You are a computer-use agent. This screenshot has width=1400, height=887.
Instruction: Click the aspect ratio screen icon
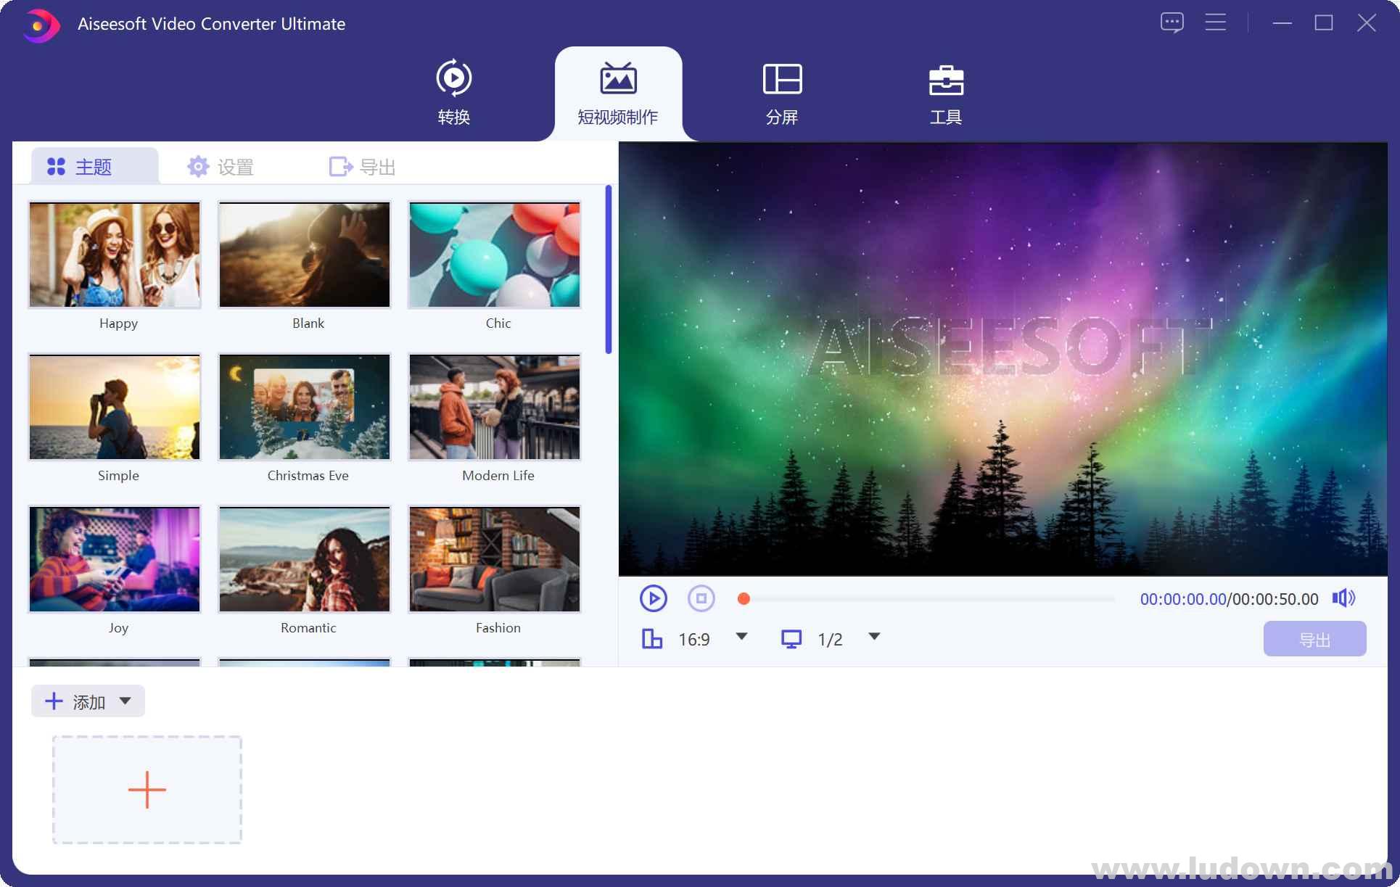click(652, 639)
